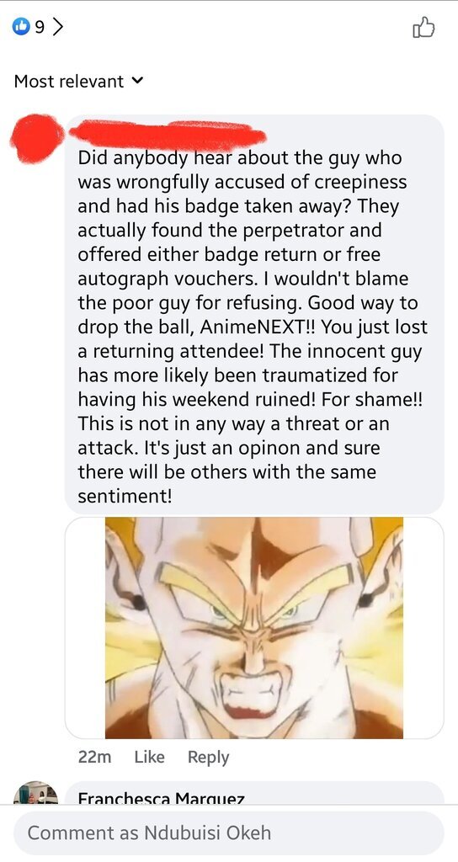Open Franchesca Marquez's profile name
Viewport: 458px width, 862px height.
161,798
